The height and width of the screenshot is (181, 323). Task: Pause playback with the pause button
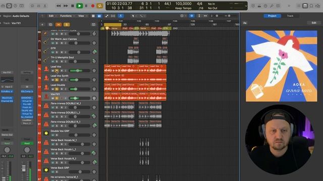click(86, 6)
